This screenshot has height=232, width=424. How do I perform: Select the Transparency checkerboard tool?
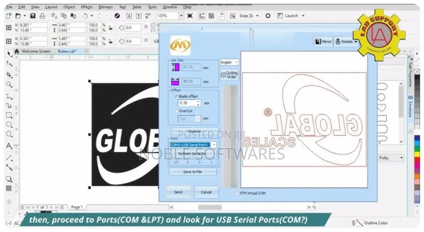[x=9, y=188]
